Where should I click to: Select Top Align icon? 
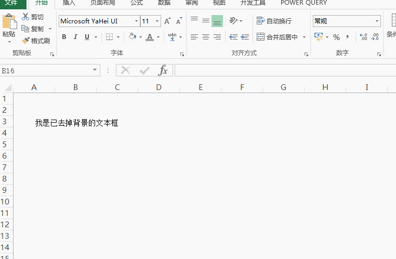point(194,20)
